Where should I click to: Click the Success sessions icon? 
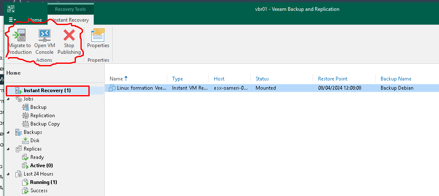click(25, 191)
